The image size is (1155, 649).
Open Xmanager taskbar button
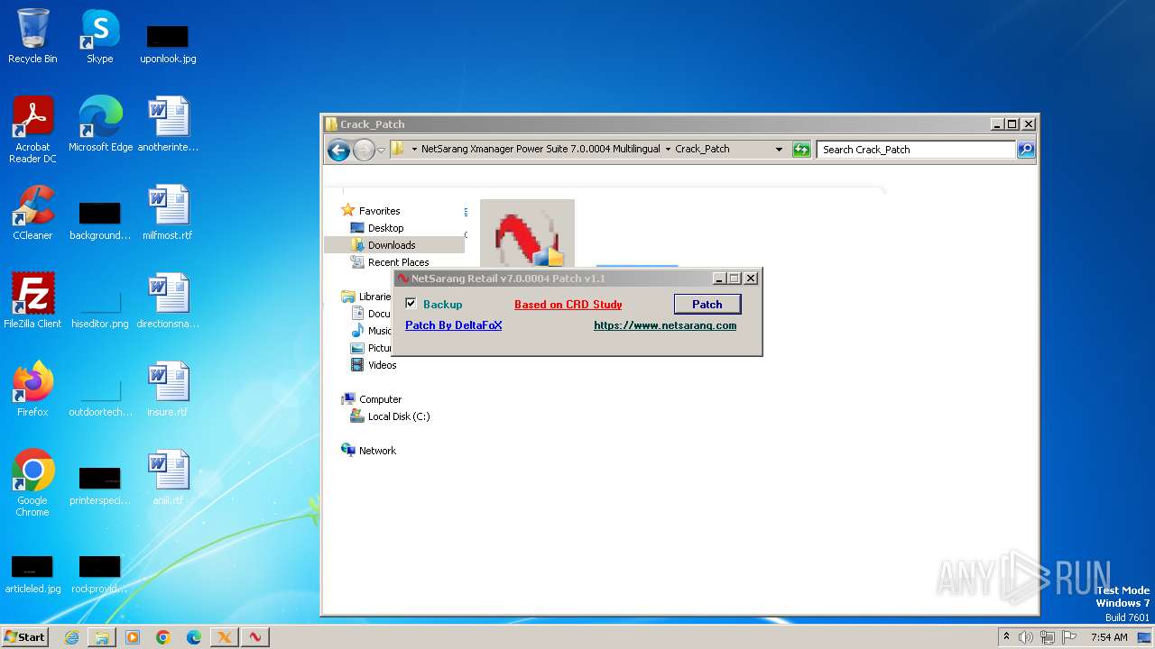[x=225, y=637]
